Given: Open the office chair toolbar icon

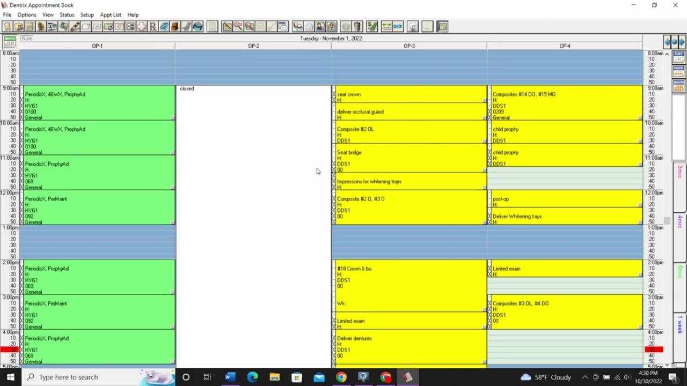Looking at the screenshot, I should (41, 26).
